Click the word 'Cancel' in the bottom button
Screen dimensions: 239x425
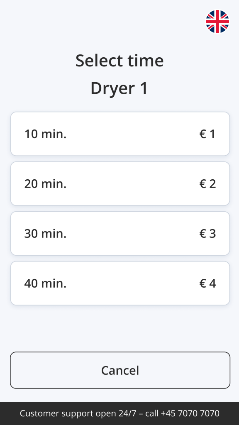[120, 370]
